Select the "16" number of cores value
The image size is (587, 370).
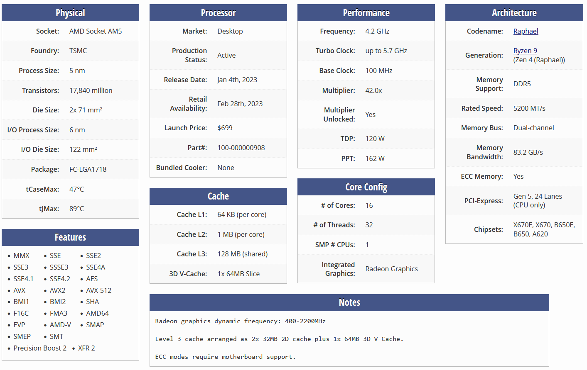pos(369,205)
